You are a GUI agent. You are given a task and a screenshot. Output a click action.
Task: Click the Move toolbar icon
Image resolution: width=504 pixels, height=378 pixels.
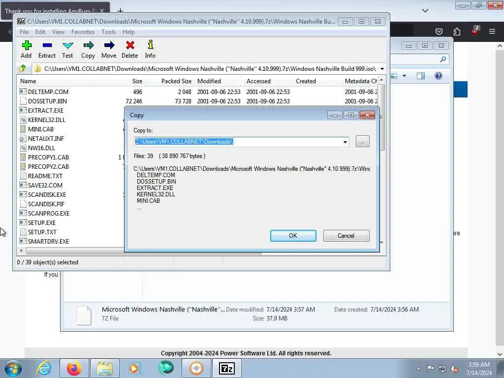109,49
